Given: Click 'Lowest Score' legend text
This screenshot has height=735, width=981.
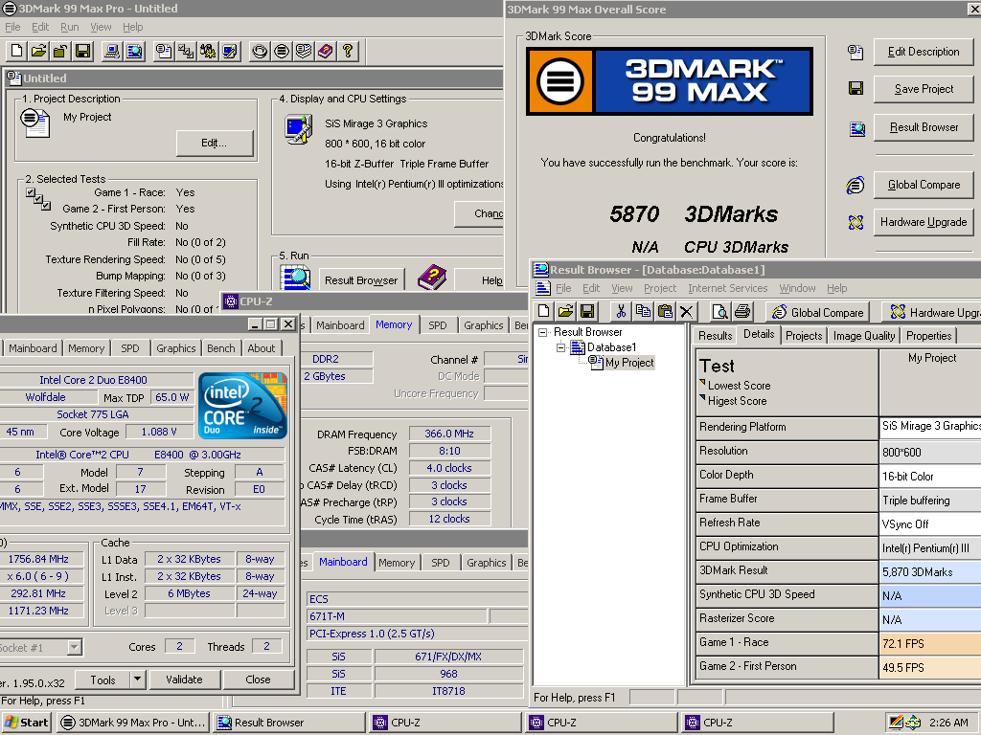Looking at the screenshot, I should [739, 386].
